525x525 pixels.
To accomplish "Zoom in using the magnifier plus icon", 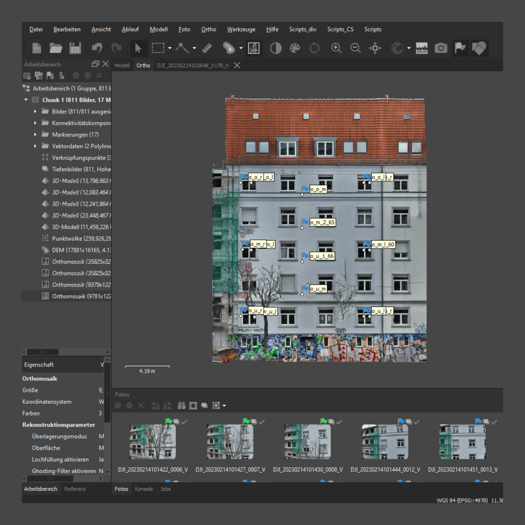I will (336, 48).
